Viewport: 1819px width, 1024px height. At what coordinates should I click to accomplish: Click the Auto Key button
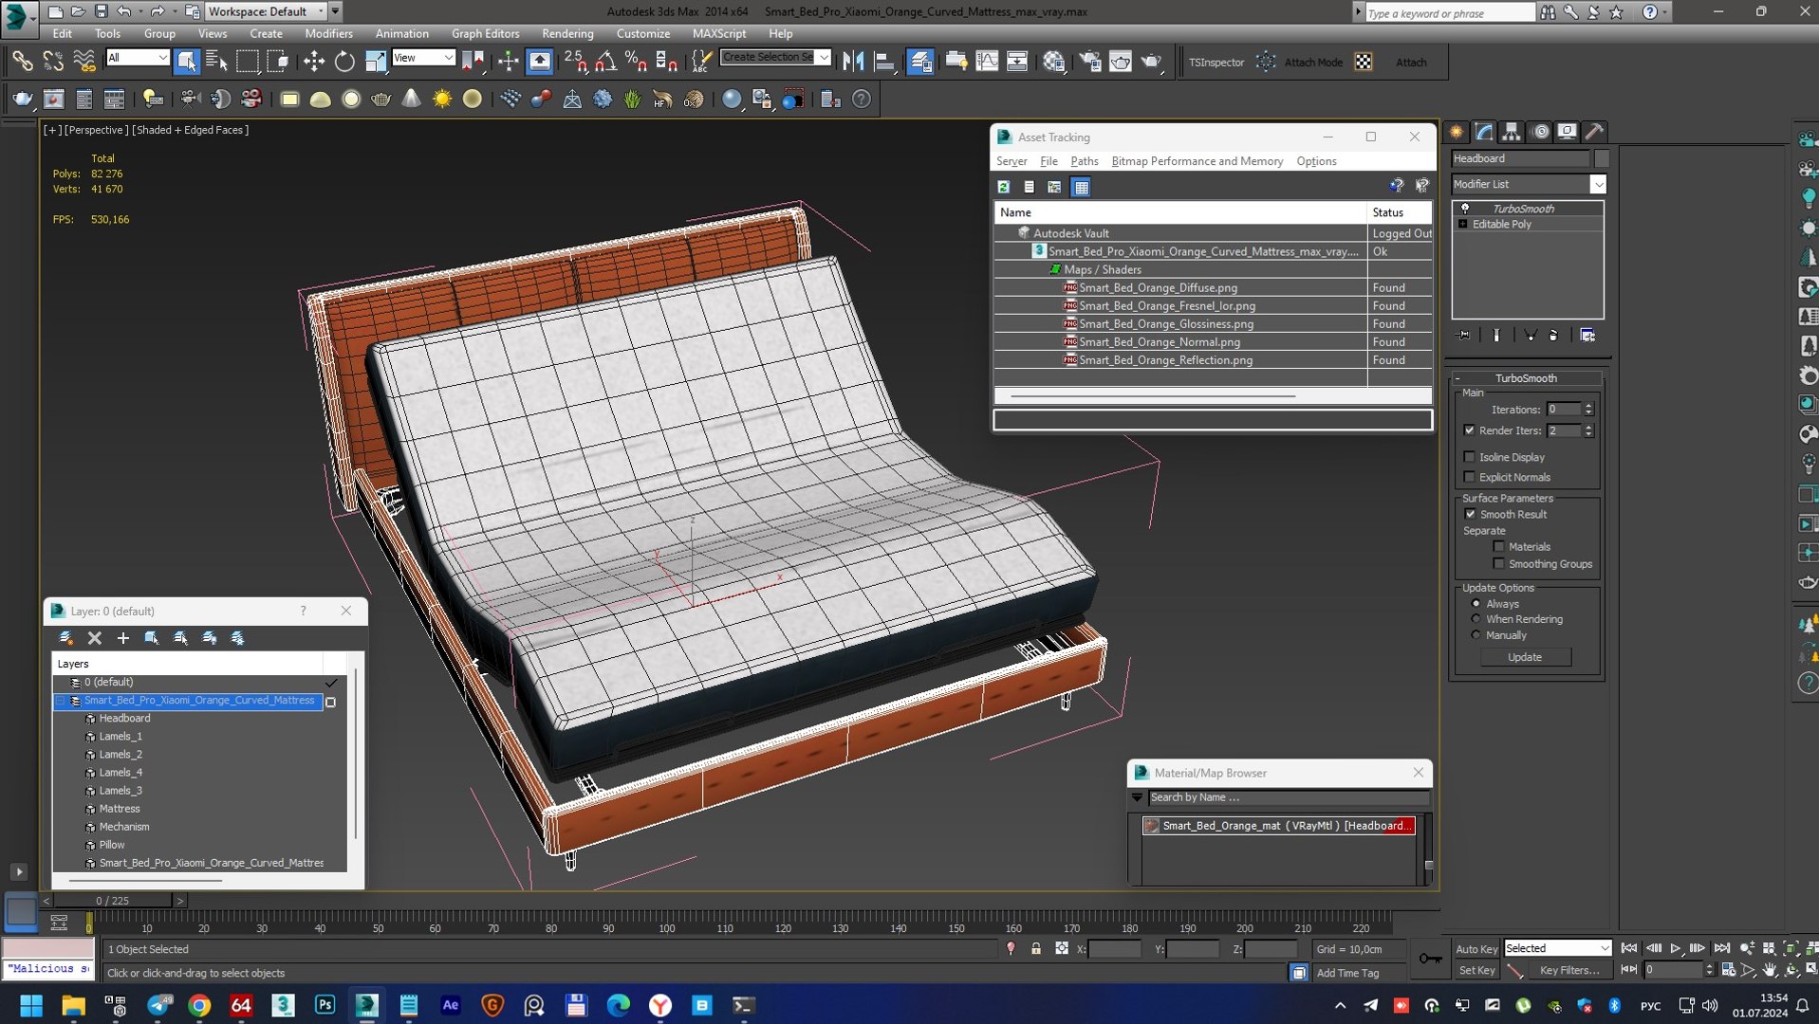(x=1476, y=948)
